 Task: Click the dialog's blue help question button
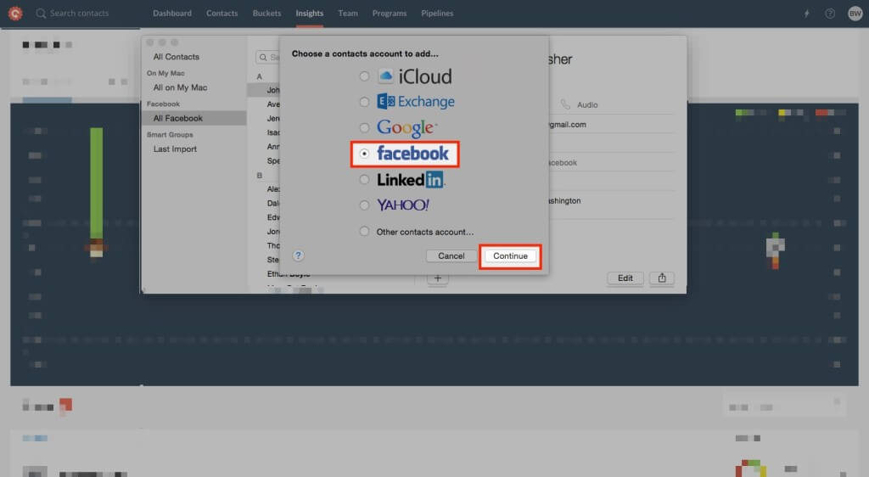pos(299,255)
